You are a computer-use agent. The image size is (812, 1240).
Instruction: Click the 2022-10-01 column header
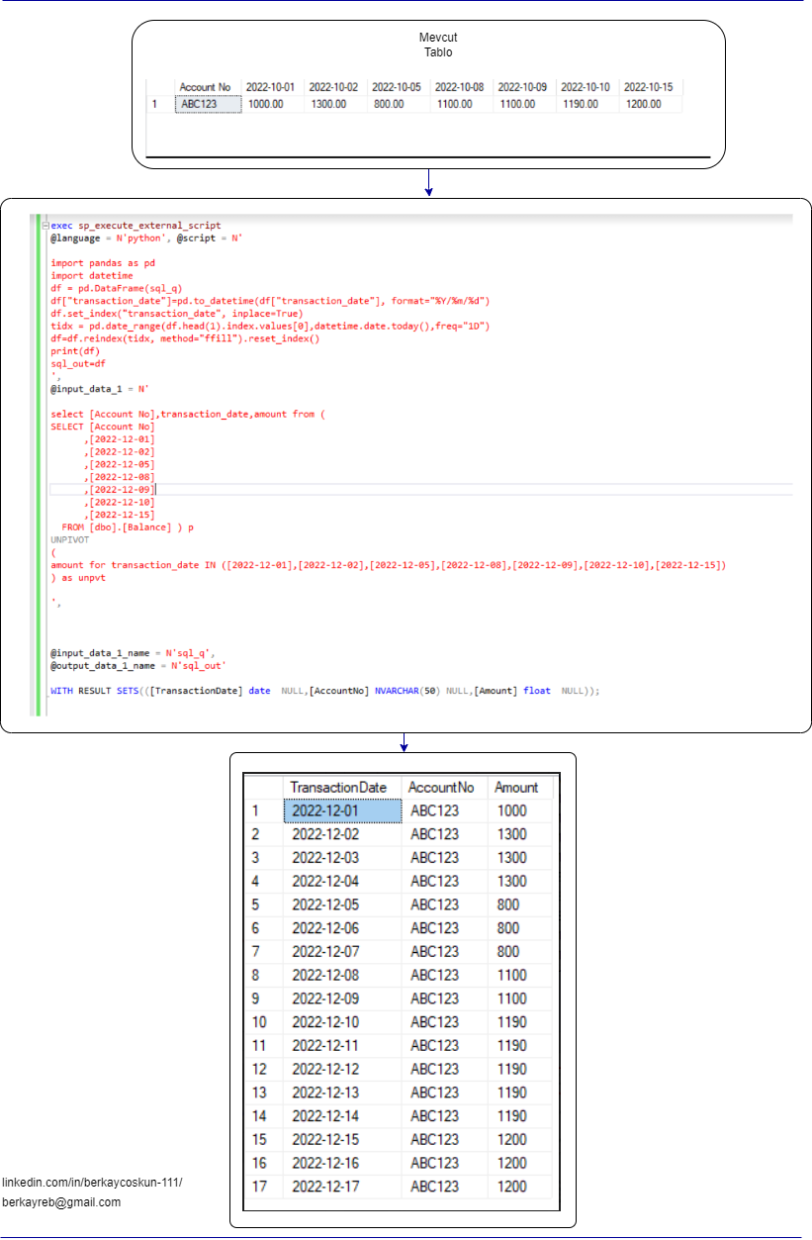point(270,84)
